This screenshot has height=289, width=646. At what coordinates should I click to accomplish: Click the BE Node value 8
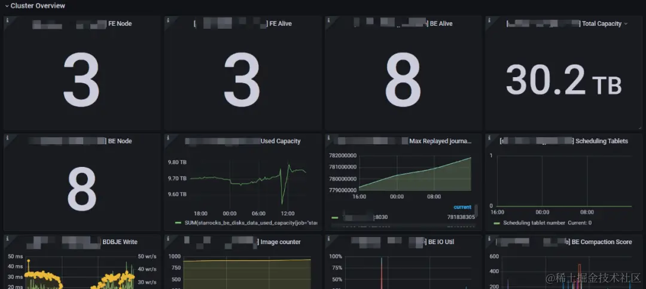[81, 189]
